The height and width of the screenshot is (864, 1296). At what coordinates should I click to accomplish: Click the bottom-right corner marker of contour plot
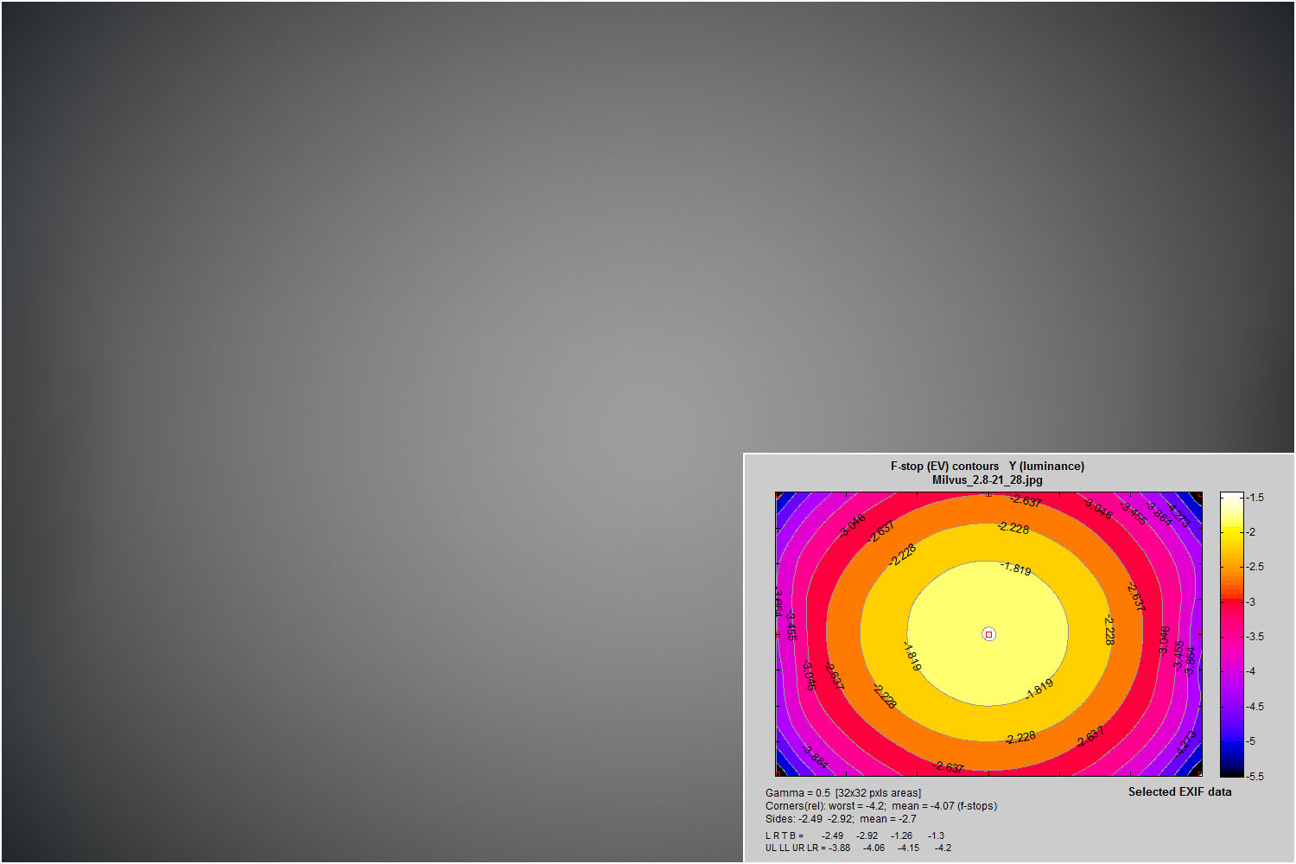pos(1198,772)
